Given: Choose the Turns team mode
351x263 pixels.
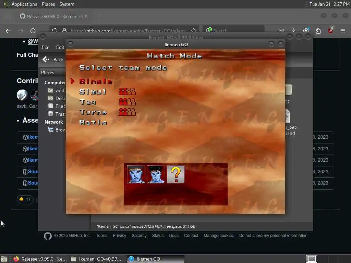Looking at the screenshot, I should (x=93, y=112).
